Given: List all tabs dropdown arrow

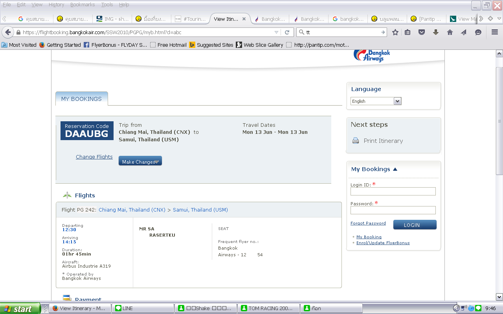Looking at the screenshot, I should pos(499,18).
